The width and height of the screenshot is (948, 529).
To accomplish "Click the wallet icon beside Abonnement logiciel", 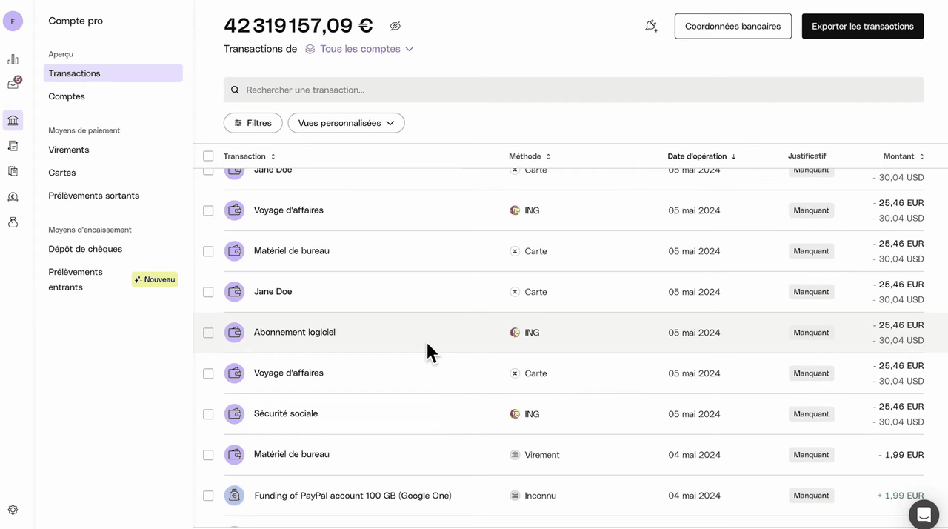I will [x=234, y=333].
